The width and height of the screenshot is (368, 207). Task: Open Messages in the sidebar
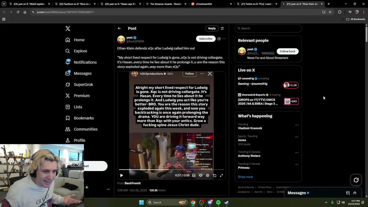(x=78, y=73)
